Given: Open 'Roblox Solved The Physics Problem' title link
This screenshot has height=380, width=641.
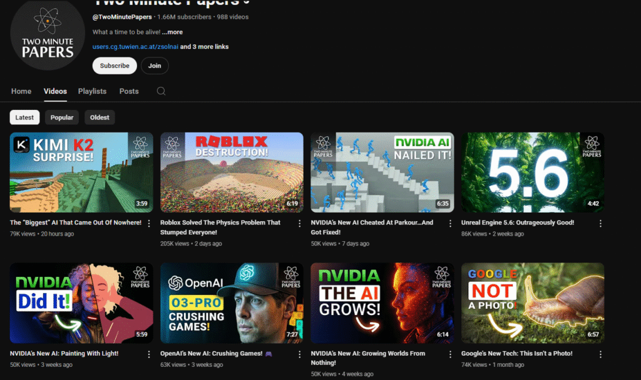Looking at the screenshot, I should point(220,227).
